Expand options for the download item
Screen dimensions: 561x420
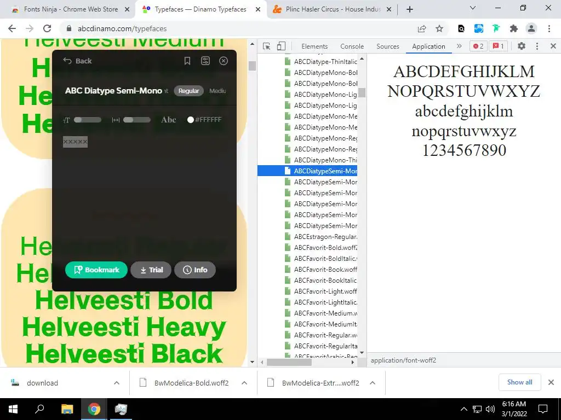(117, 383)
